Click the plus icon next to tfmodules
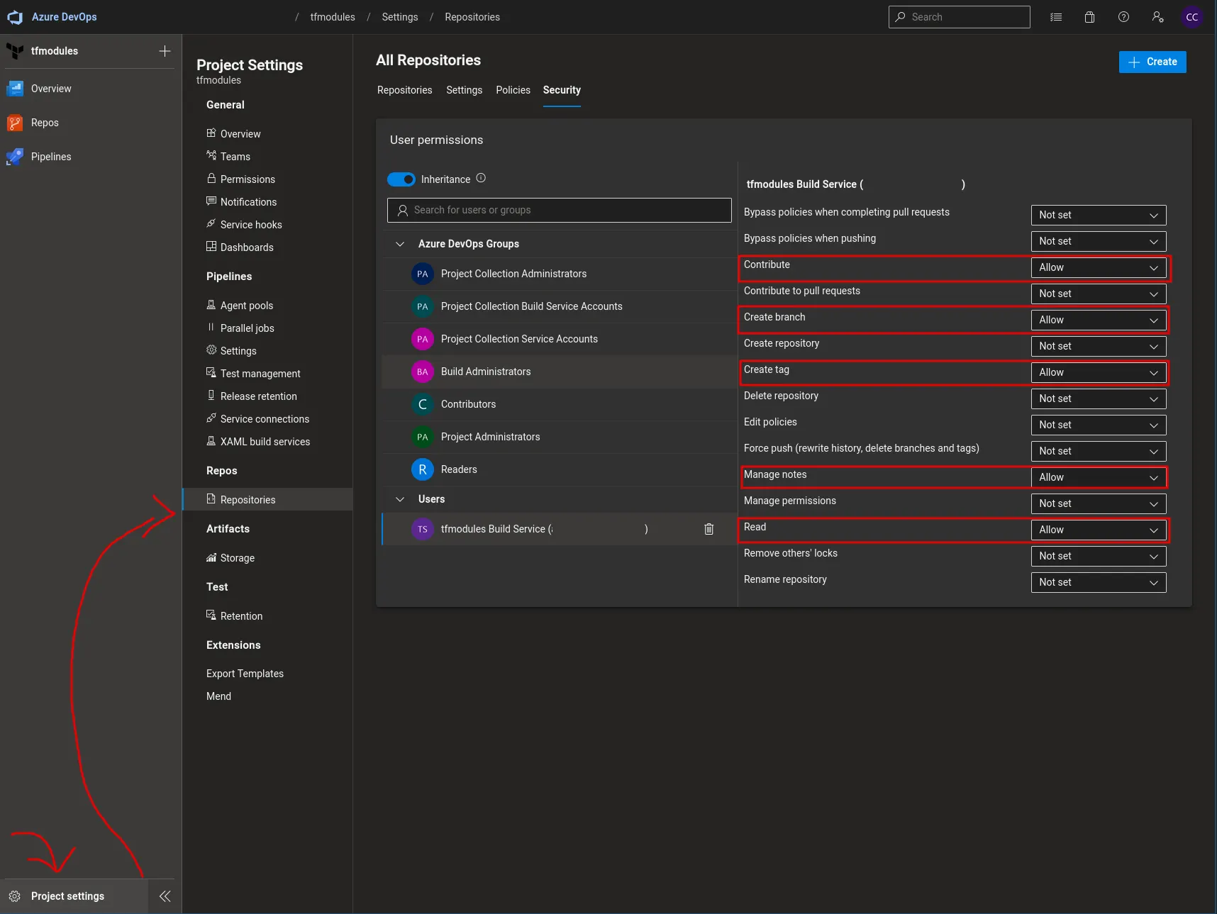Viewport: 1217px width, 914px height. [x=165, y=51]
